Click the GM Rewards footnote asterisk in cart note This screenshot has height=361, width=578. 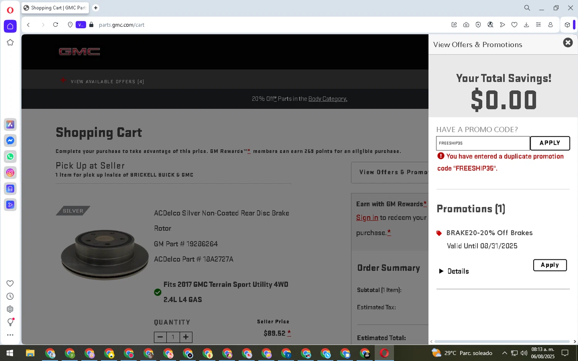pos(249,151)
